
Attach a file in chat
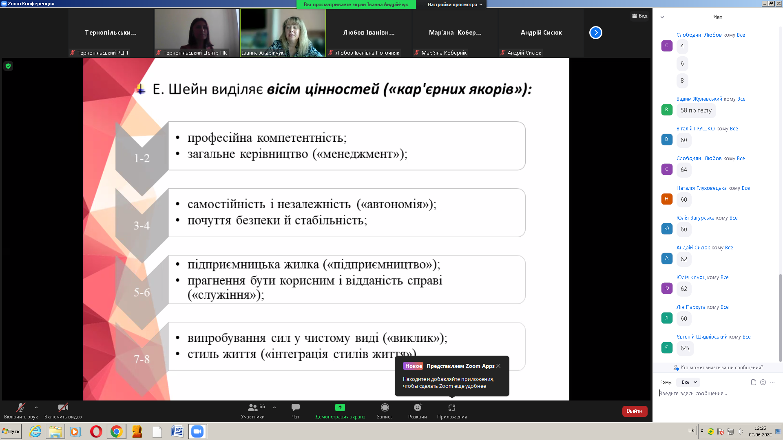point(753,382)
